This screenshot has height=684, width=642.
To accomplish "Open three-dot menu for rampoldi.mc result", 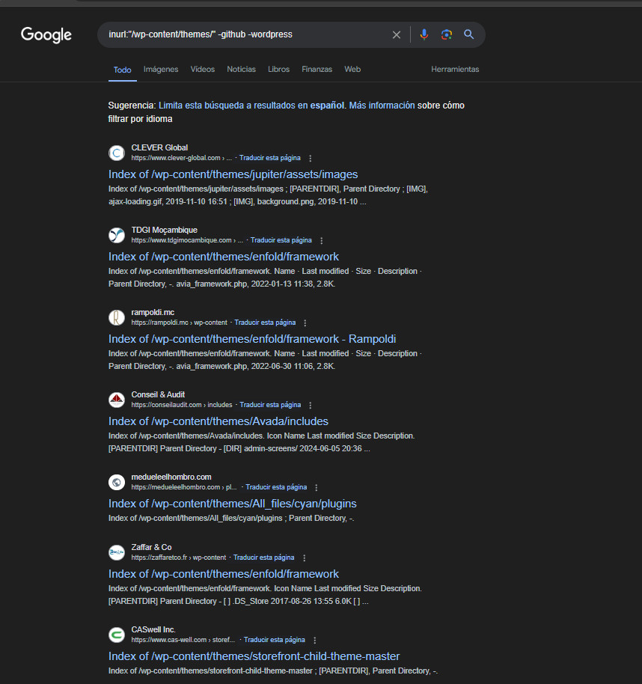I will click(305, 323).
